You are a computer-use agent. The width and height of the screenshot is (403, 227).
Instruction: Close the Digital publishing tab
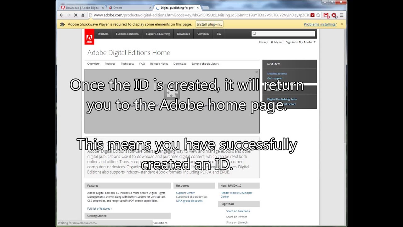[x=198, y=8]
